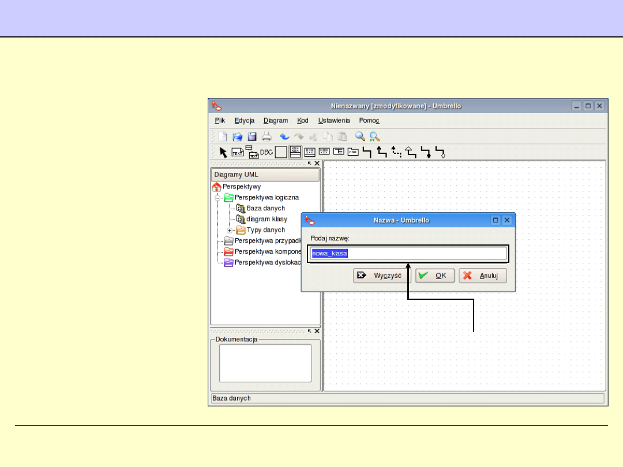Expand the Typy danych folder
The height and width of the screenshot is (467, 623).
pyautogui.click(x=230, y=230)
